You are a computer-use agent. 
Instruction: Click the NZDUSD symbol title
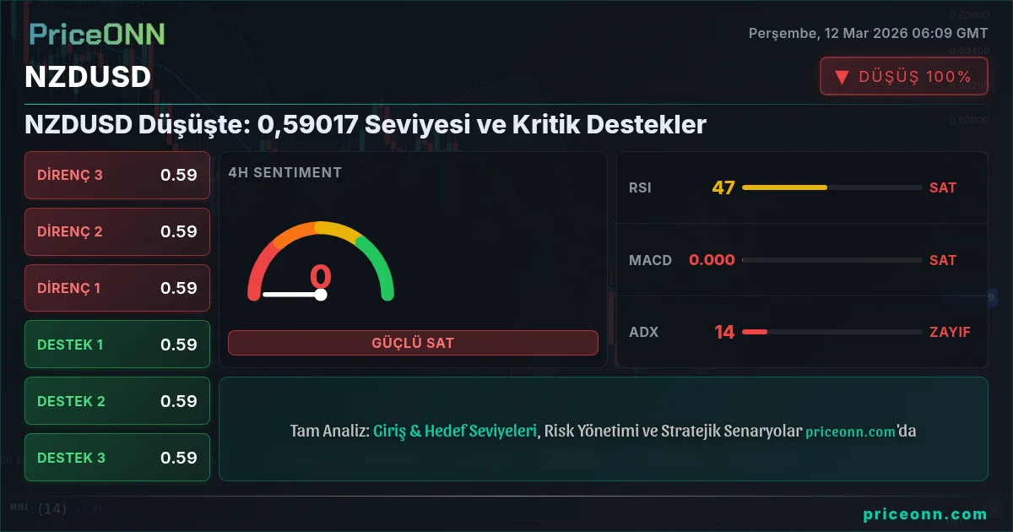coord(88,77)
